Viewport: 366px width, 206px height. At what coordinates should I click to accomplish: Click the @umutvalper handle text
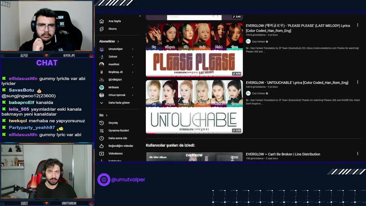(128, 180)
